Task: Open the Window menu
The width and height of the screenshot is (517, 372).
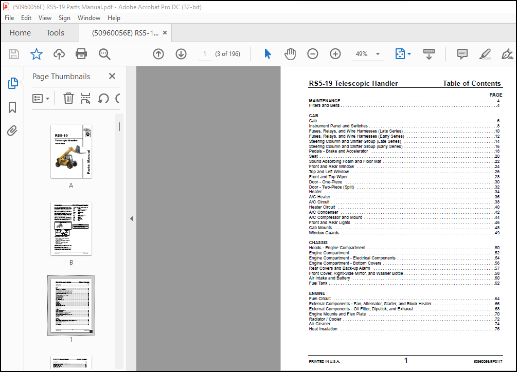Action: tap(88, 18)
